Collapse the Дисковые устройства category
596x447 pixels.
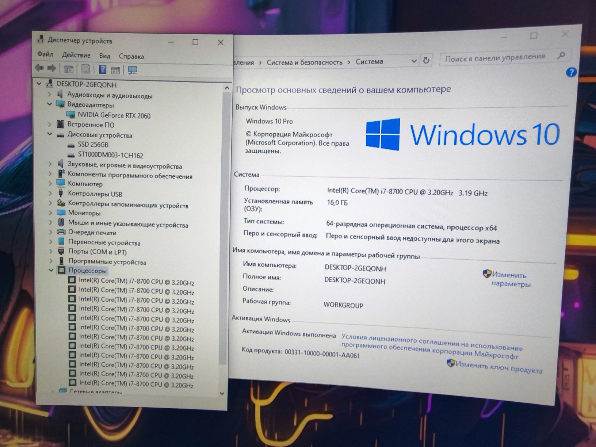(50, 134)
